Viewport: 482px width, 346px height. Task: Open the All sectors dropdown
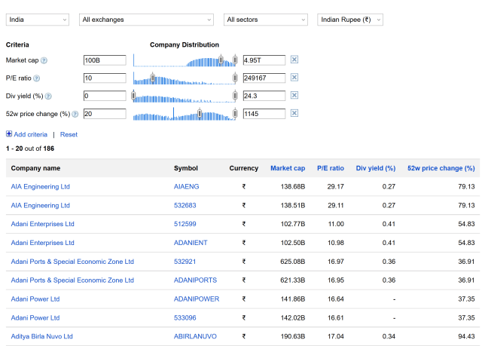tap(266, 20)
